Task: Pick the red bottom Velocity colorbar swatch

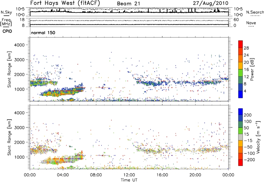Action: [x=241, y=163]
